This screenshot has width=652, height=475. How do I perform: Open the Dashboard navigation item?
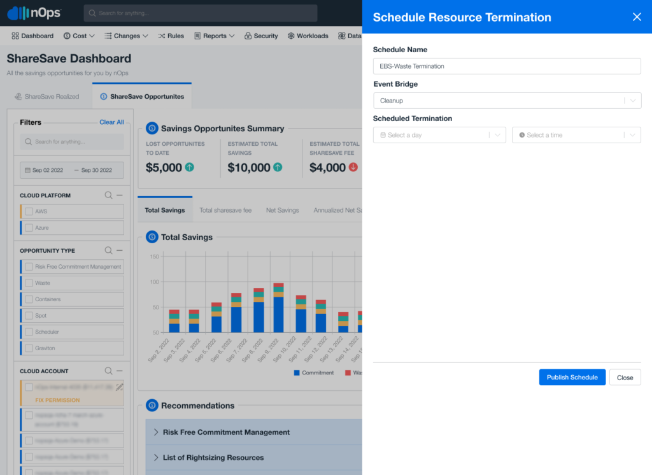pos(32,36)
